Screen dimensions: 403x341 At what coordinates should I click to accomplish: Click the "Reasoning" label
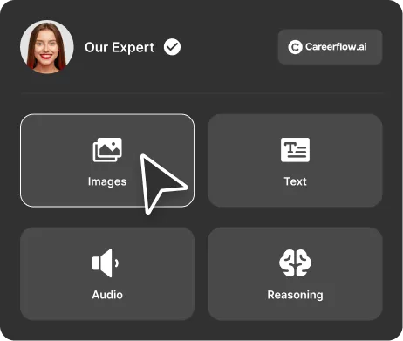(295, 295)
